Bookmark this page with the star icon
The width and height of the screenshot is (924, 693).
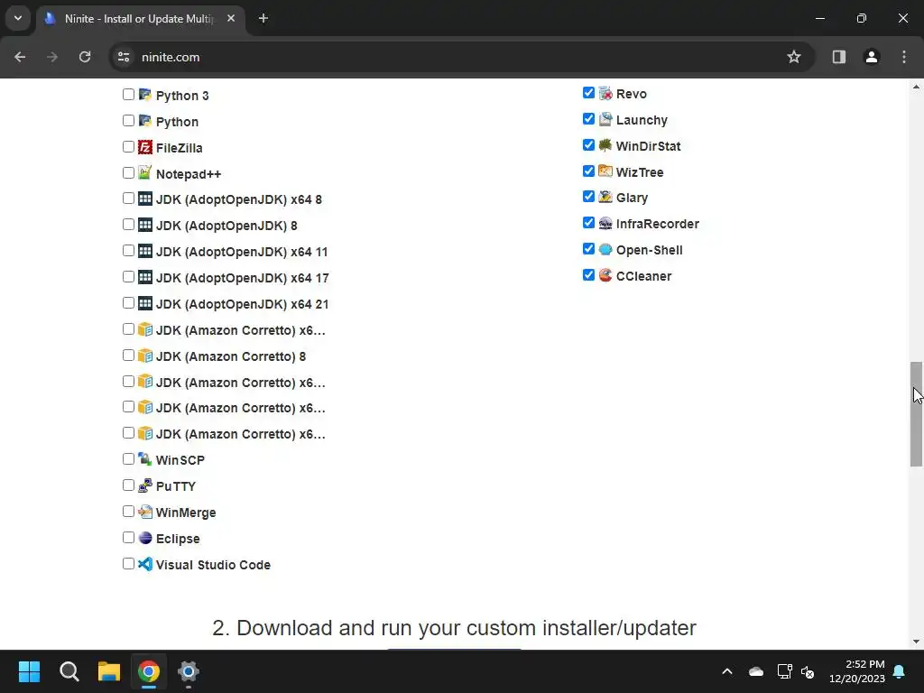point(794,57)
